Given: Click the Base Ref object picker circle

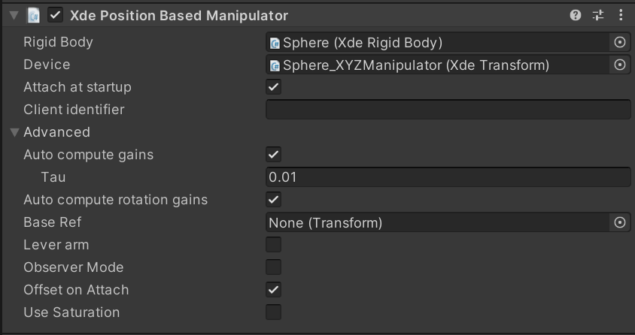Looking at the screenshot, I should click(x=620, y=222).
